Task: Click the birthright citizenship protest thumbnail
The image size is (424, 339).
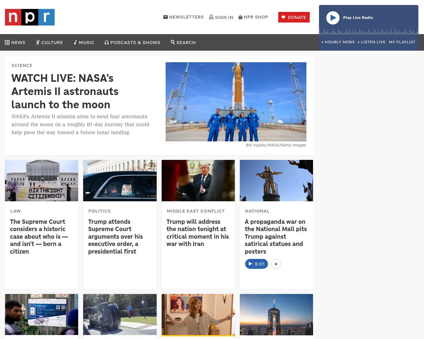Action: [42, 180]
